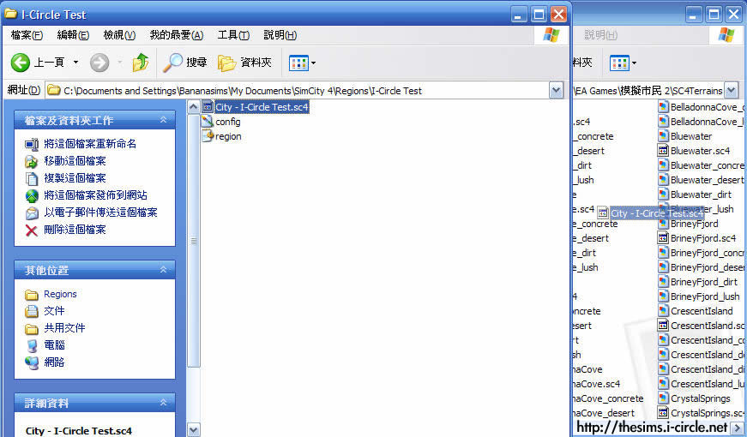Collapse the 檔案及資料夾工作 panel
This screenshot has height=437, width=747.
[163, 121]
